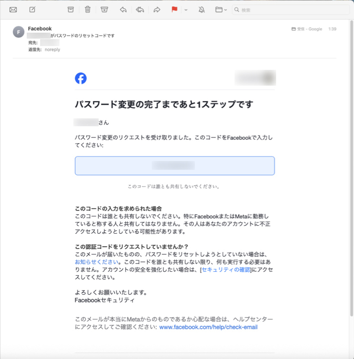Compose a new message
Image resolution: width=354 pixels, height=359 pixels.
(x=32, y=9)
